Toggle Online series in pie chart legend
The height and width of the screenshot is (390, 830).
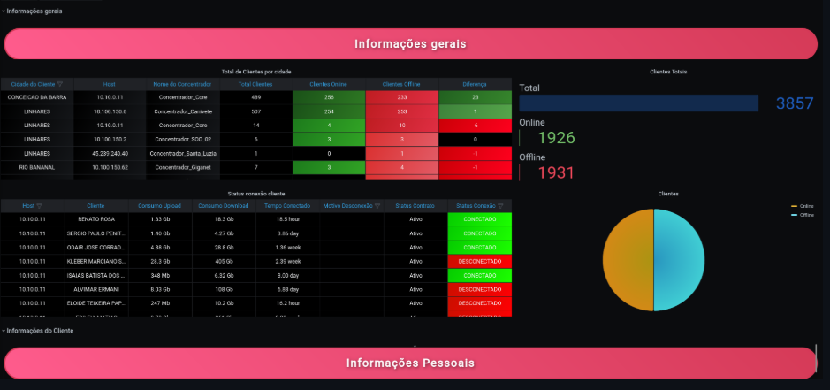(806, 206)
